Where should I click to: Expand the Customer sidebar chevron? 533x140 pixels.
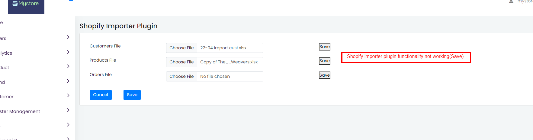click(x=68, y=96)
